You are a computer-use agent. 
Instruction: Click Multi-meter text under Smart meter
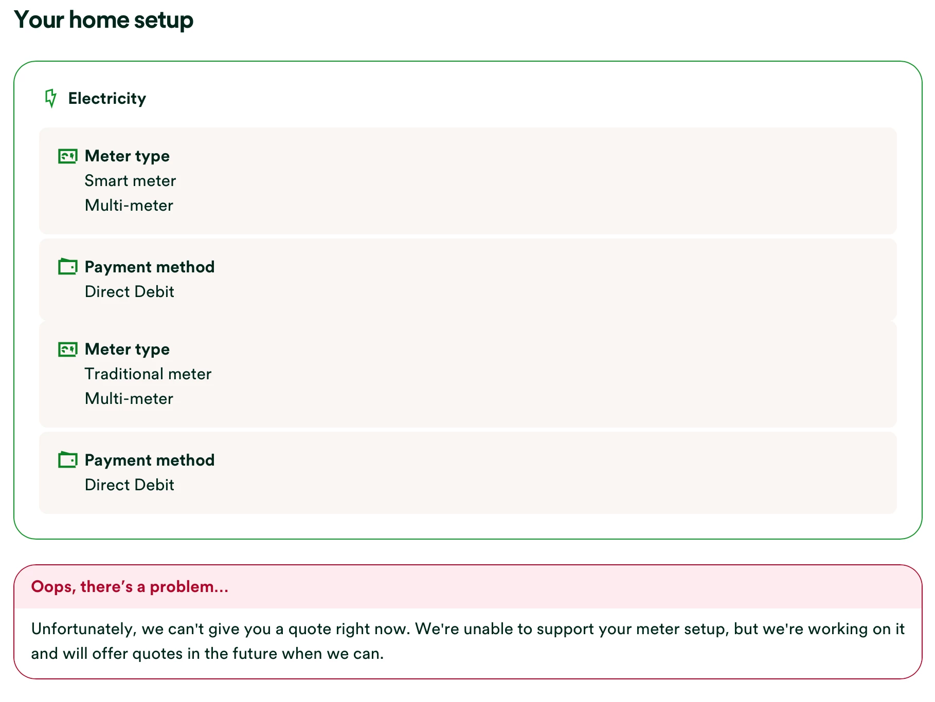(x=129, y=206)
